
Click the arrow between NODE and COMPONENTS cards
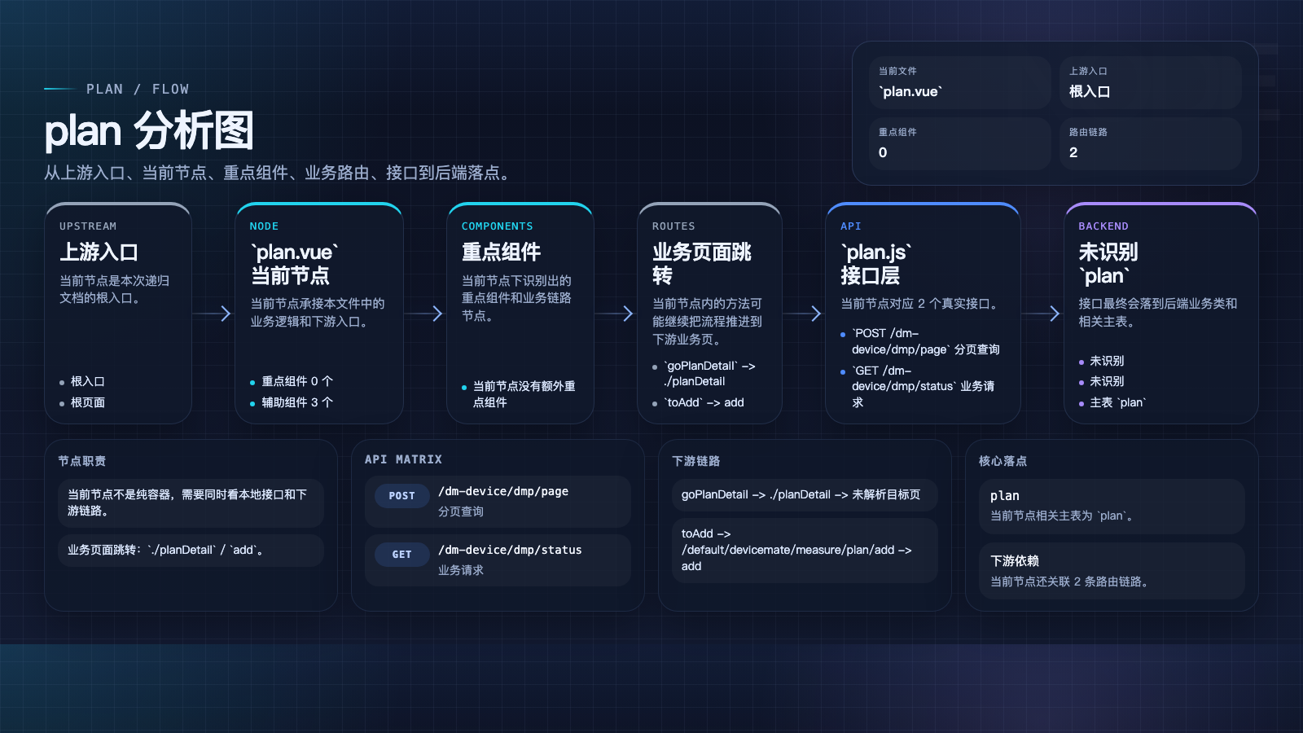pos(424,314)
